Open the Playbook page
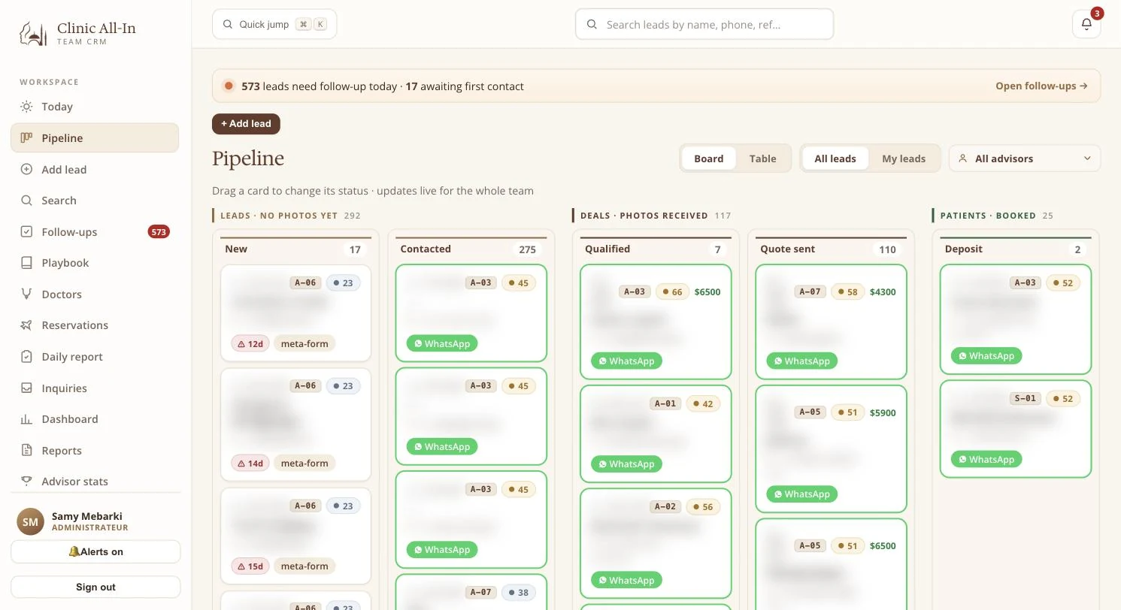The width and height of the screenshot is (1121, 610). coord(95,263)
